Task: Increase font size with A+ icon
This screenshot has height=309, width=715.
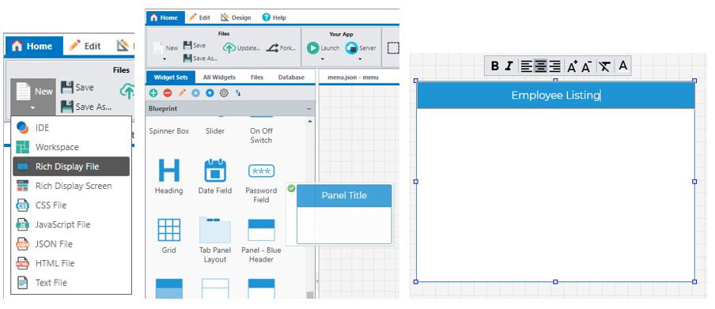Action: (x=573, y=66)
